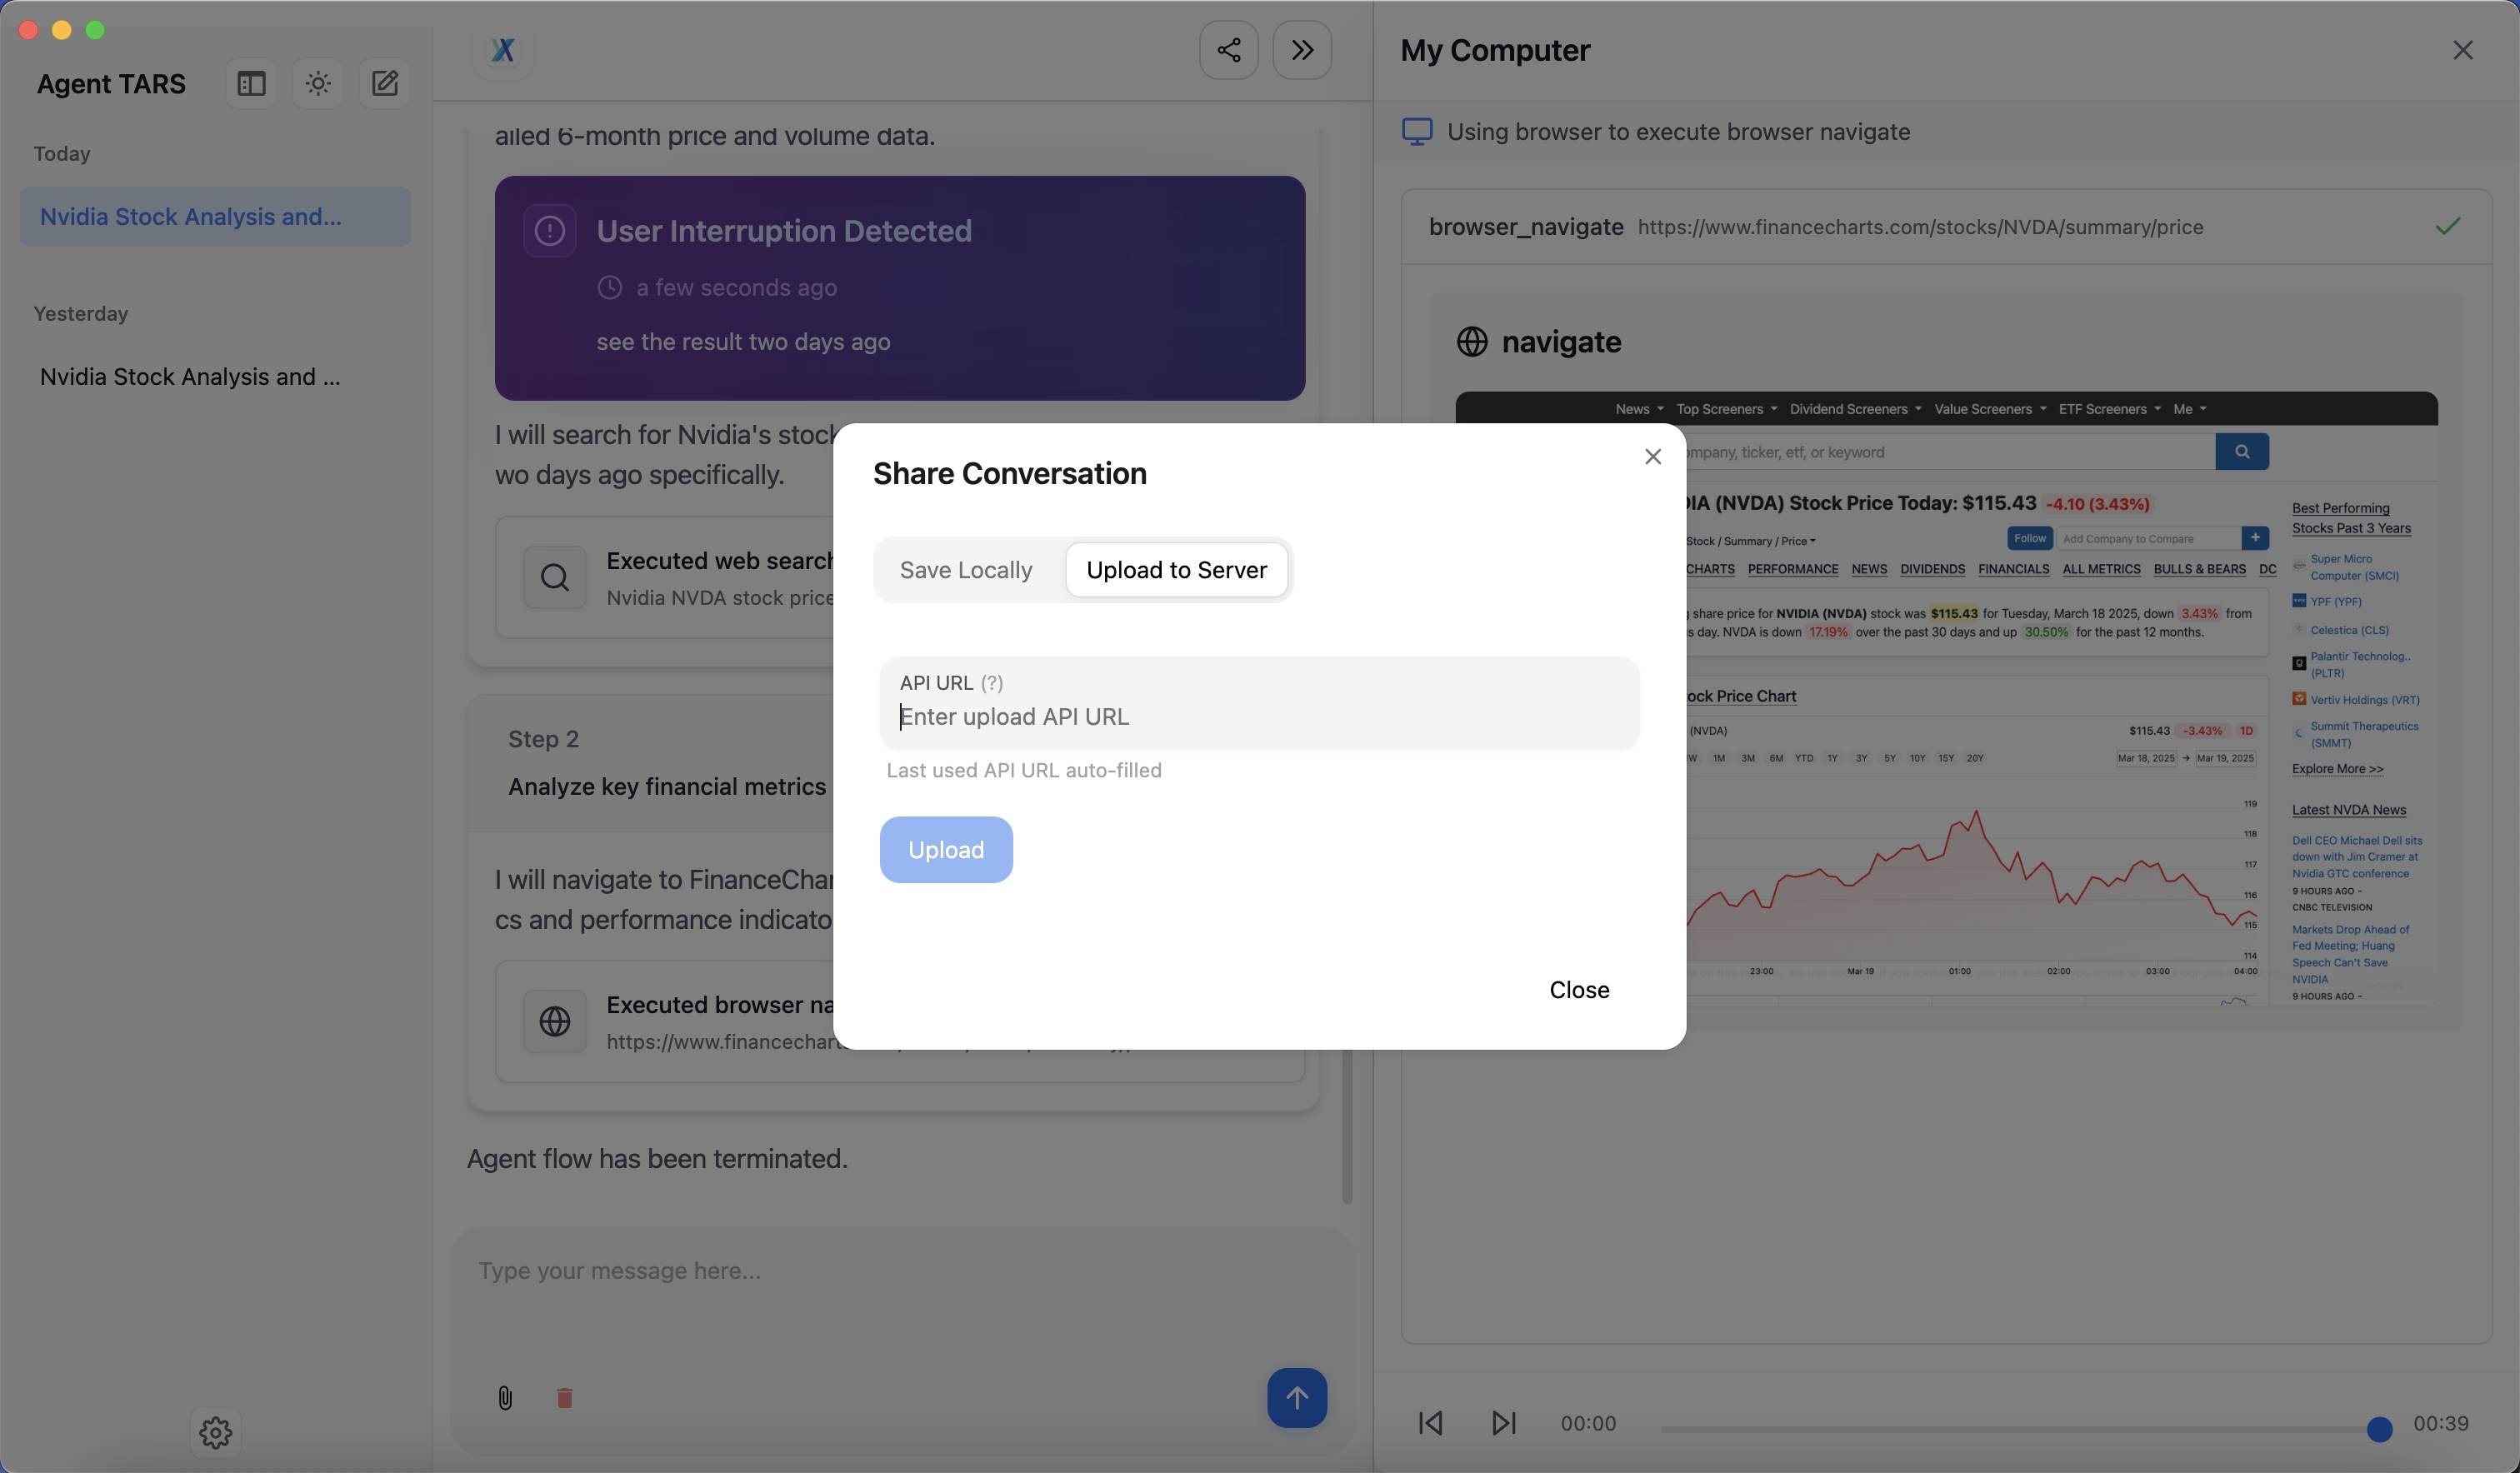Click the red trash delete icon
The image size is (2520, 1473).
(x=564, y=1397)
